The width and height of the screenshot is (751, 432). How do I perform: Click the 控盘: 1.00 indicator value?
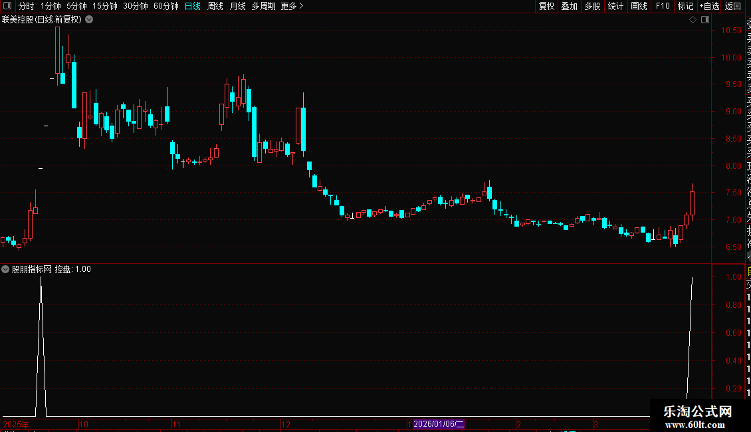(x=73, y=269)
